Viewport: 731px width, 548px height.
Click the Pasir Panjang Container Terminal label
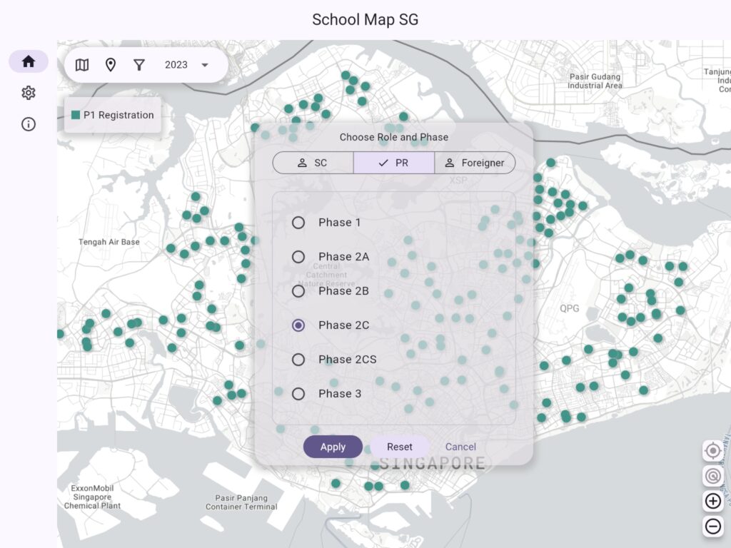(241, 502)
